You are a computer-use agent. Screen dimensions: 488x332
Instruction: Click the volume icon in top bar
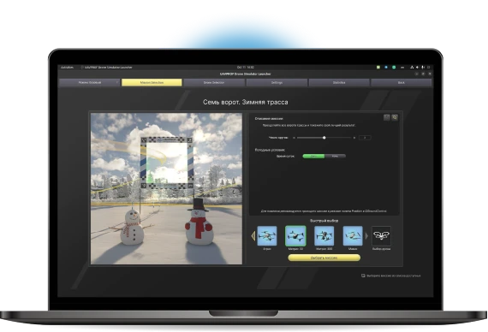417,68
